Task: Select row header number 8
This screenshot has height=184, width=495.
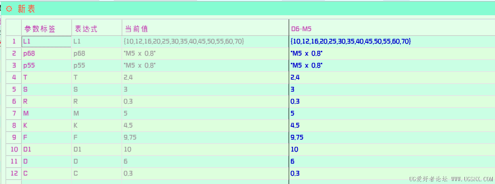Action: point(14,126)
